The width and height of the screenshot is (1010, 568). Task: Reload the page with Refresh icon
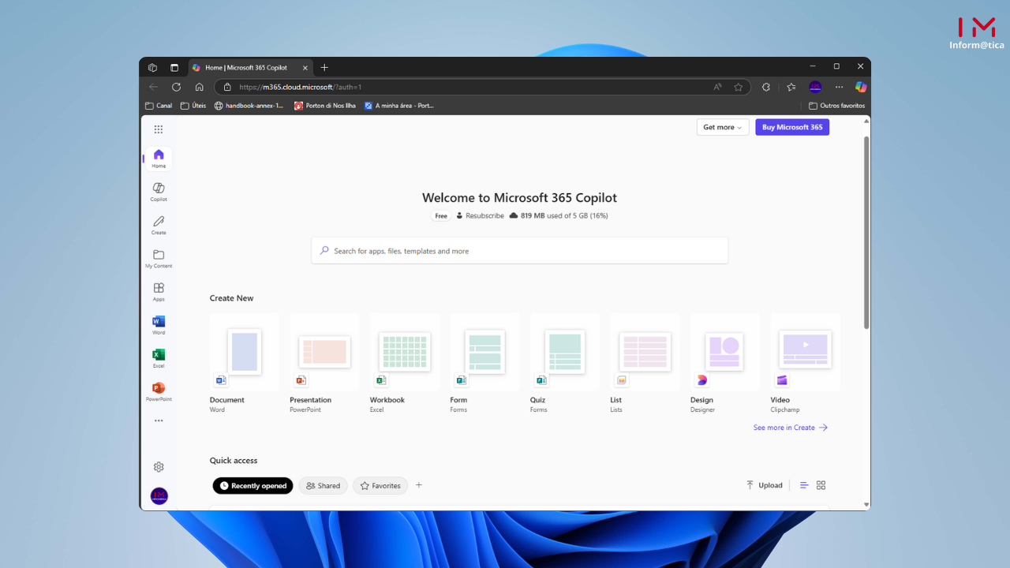click(176, 87)
